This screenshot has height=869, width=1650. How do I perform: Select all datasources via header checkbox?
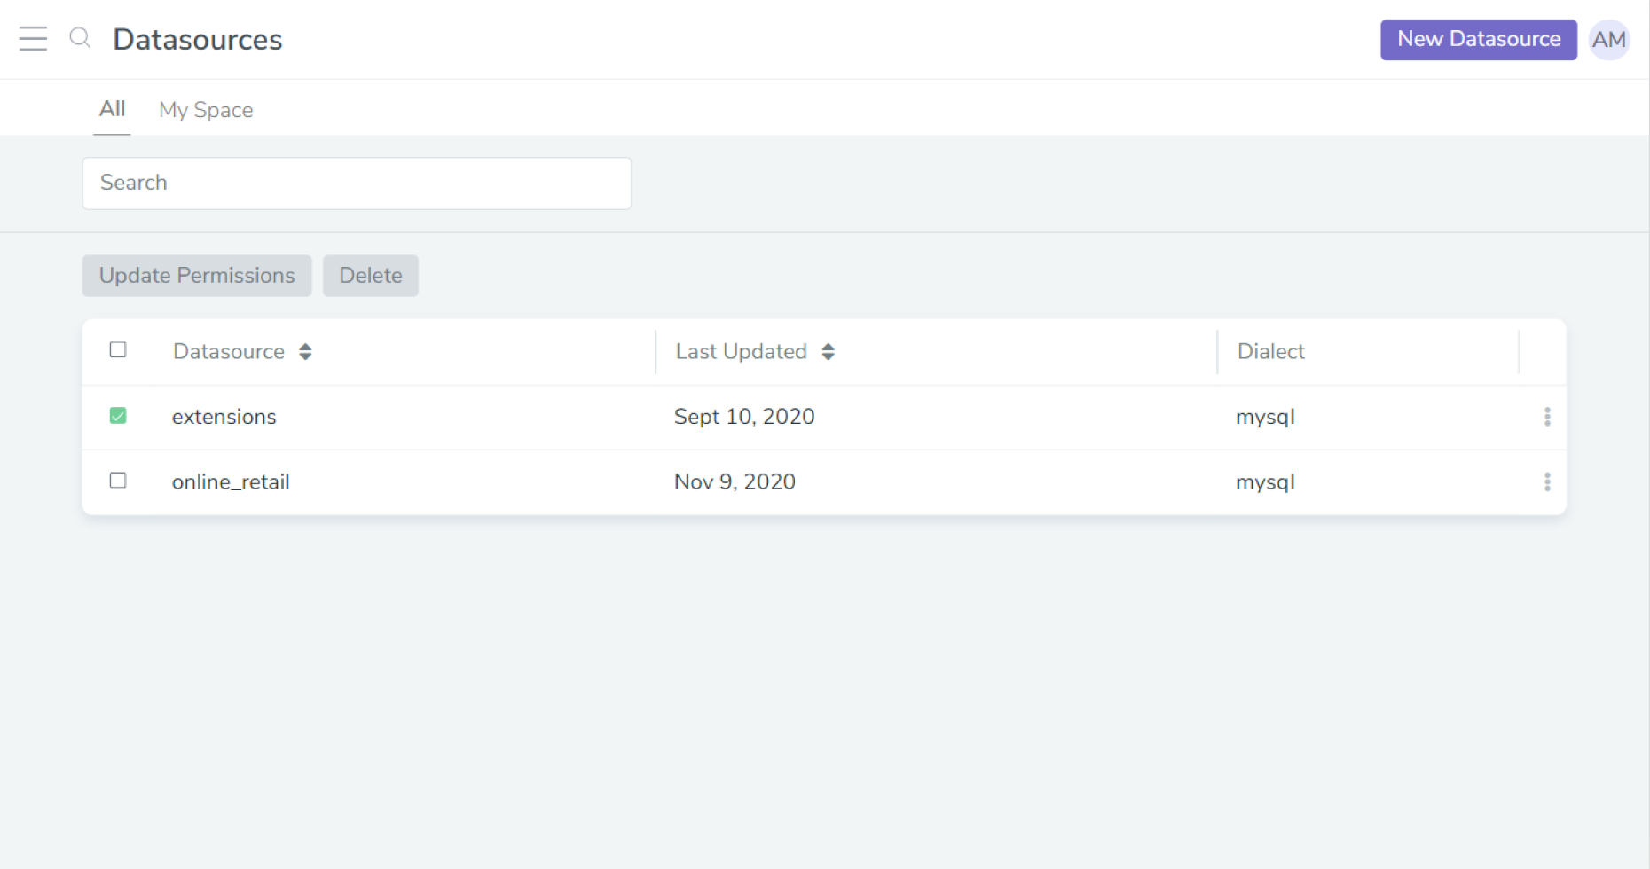118,349
